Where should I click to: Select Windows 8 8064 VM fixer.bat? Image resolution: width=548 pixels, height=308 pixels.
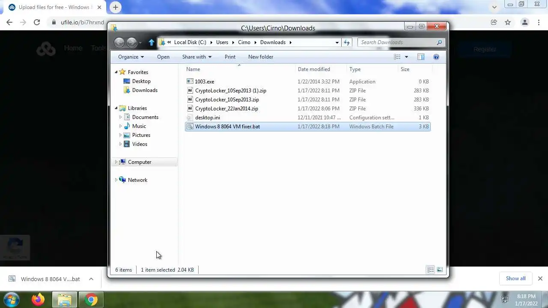click(x=307, y=126)
